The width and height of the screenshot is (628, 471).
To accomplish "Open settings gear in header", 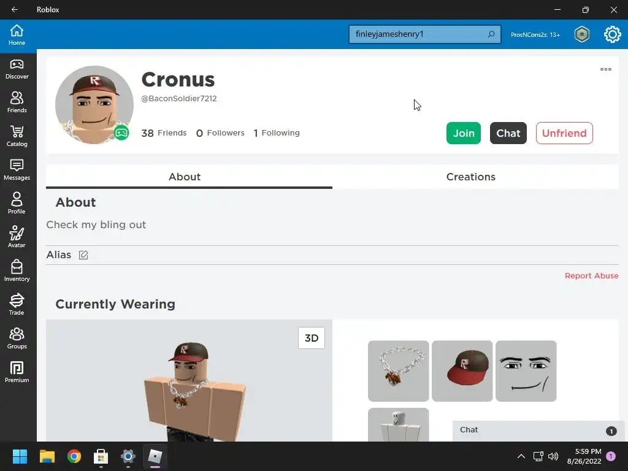I will 613,34.
